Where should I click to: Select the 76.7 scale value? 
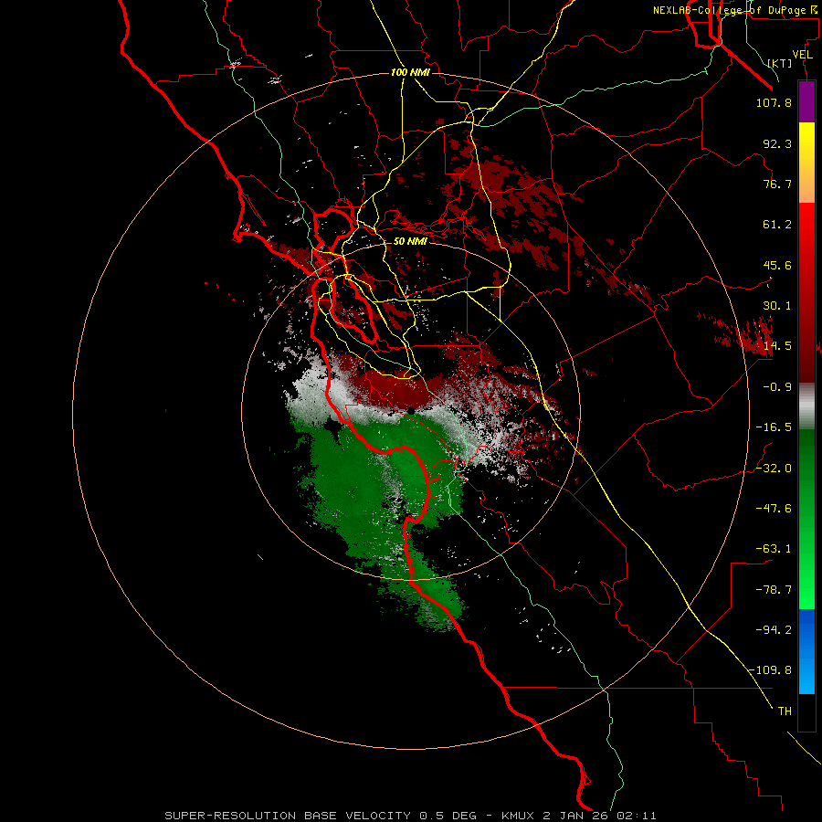point(777,184)
